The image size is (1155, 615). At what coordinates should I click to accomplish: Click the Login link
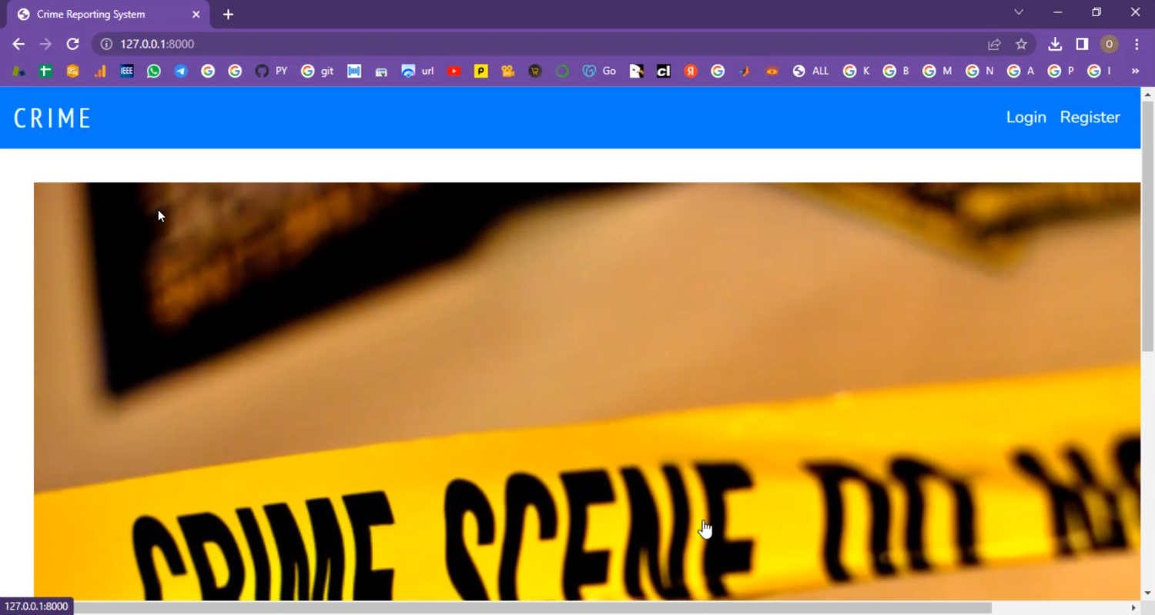[x=1026, y=117]
